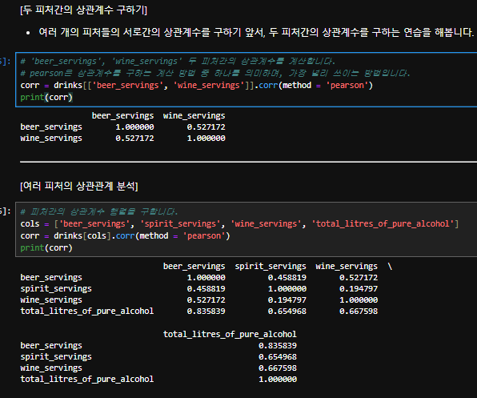Click the heading '[여러 피처의 상관관계 분석]'
This screenshot has width=477, height=398.
point(79,186)
